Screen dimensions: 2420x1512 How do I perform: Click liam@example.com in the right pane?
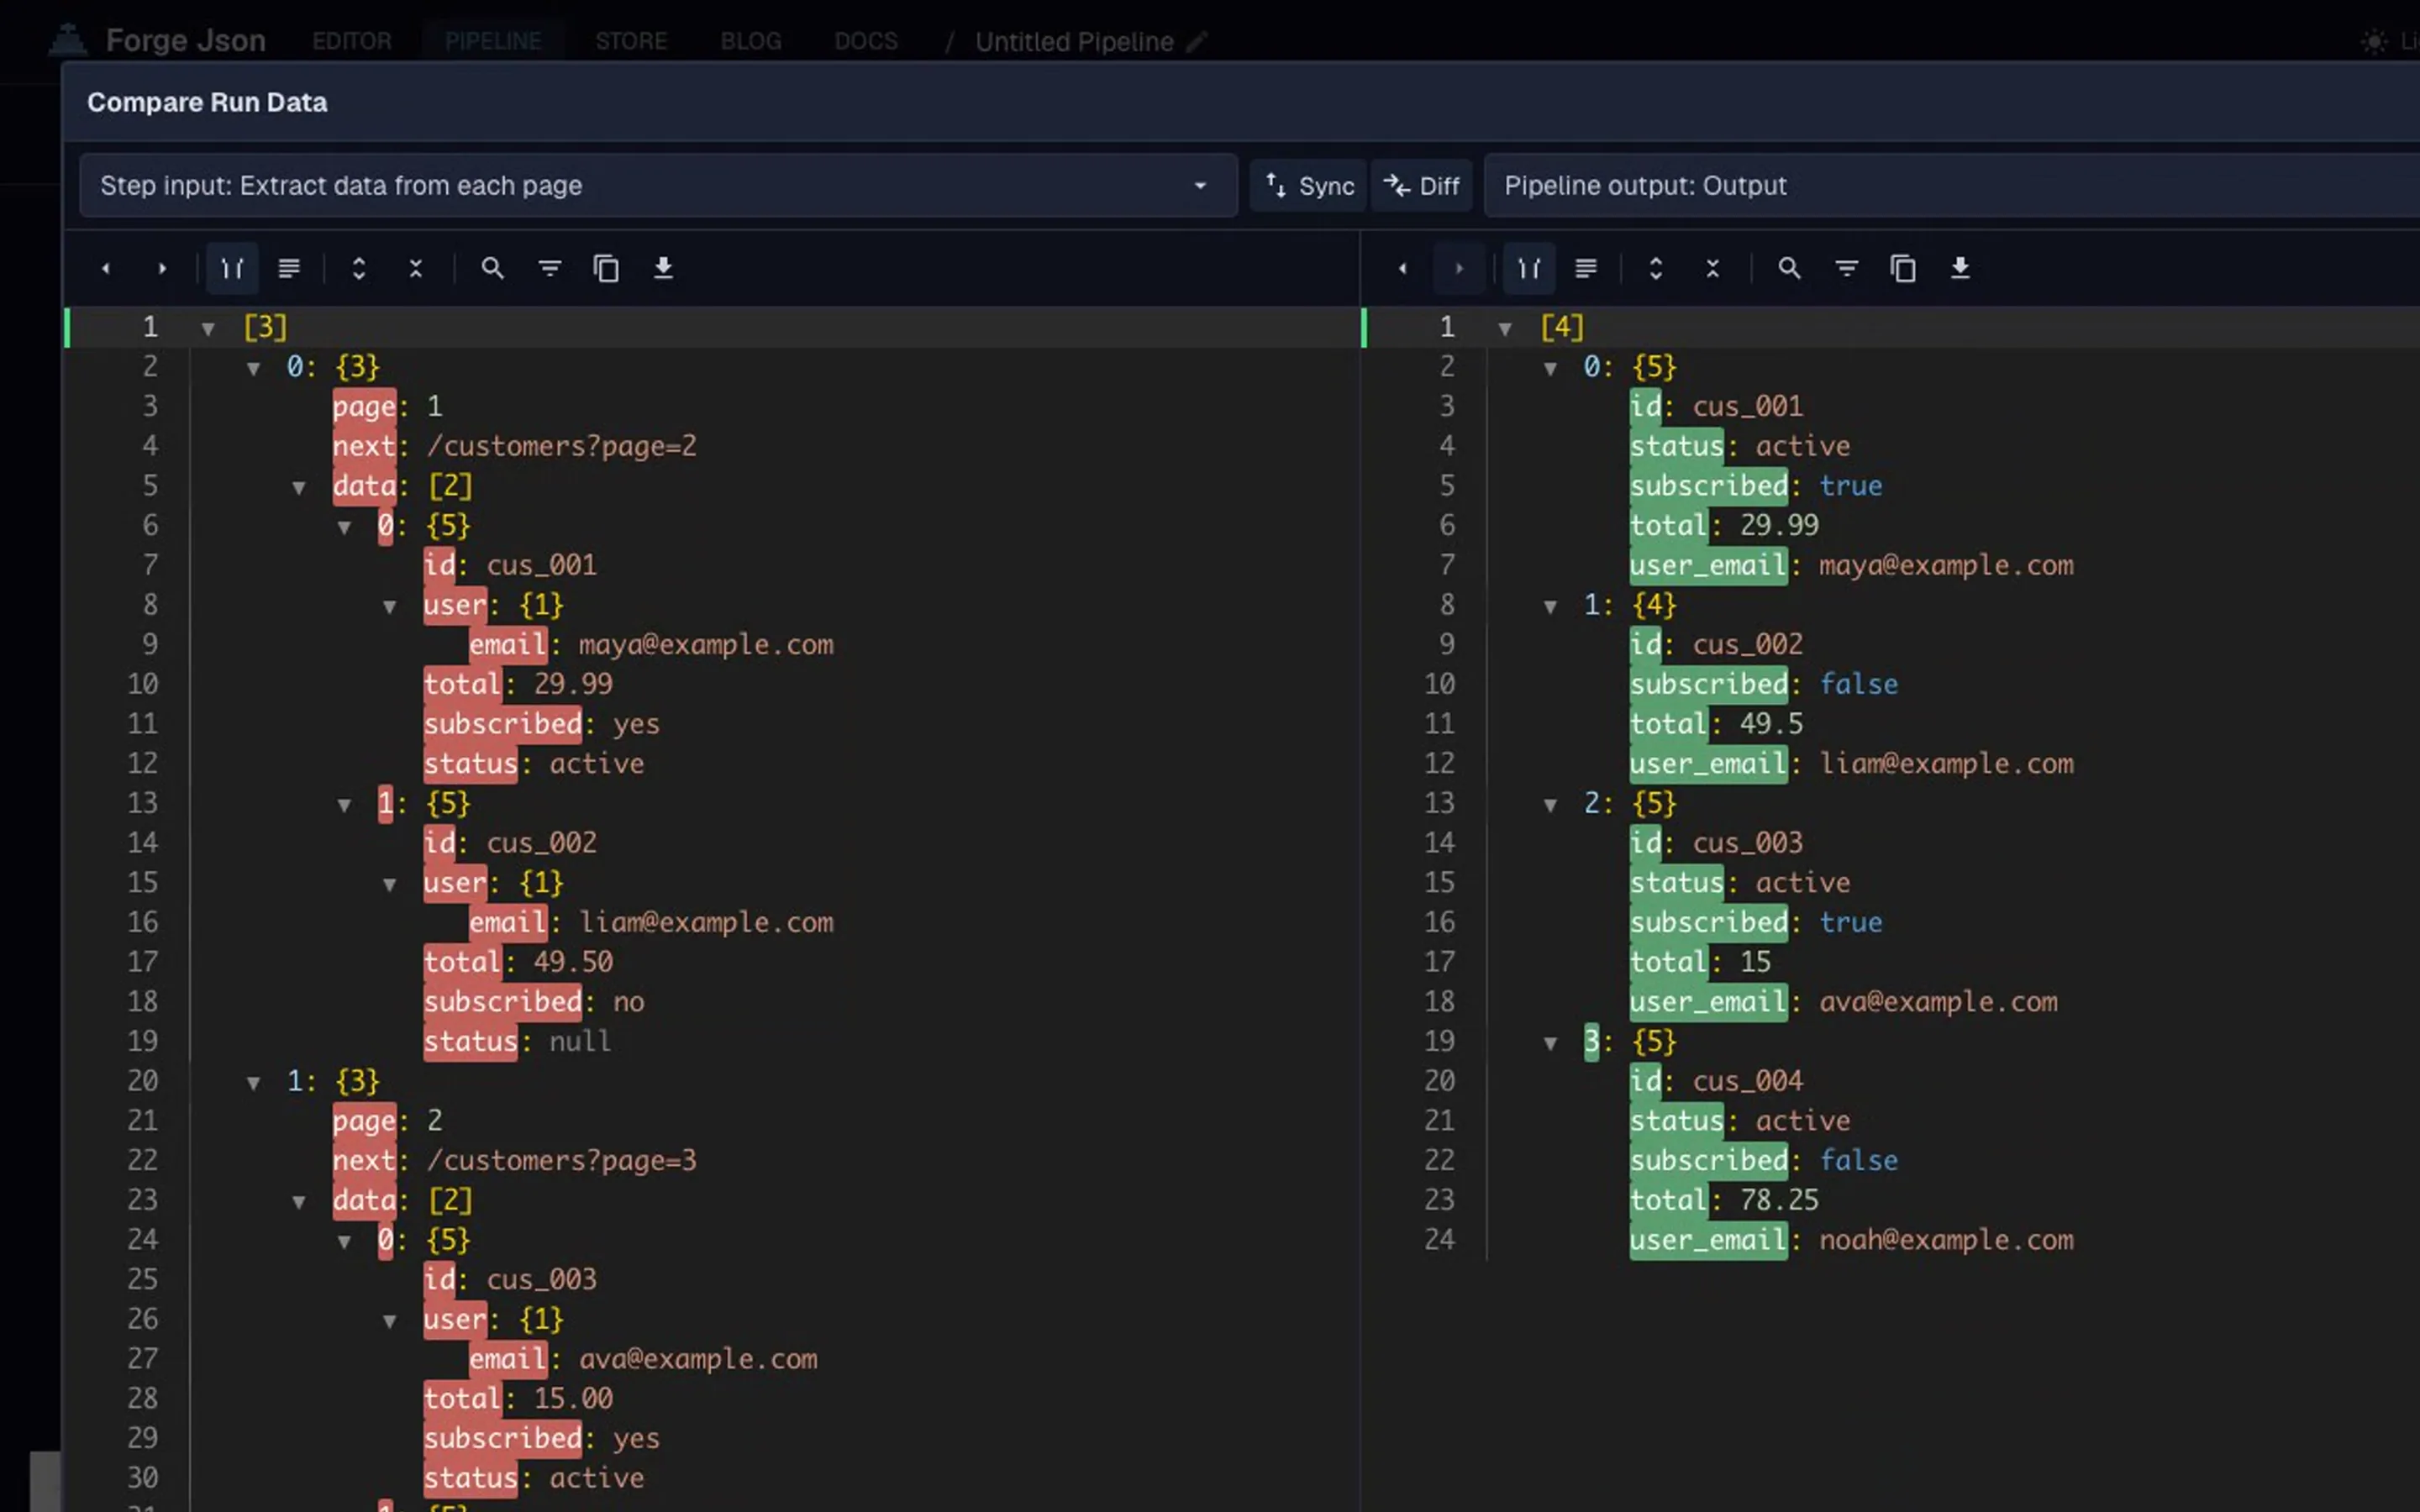click(x=1946, y=764)
